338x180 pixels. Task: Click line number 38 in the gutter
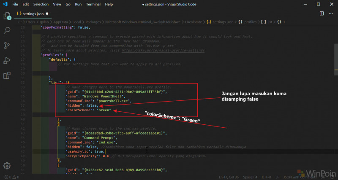tap(23, 110)
